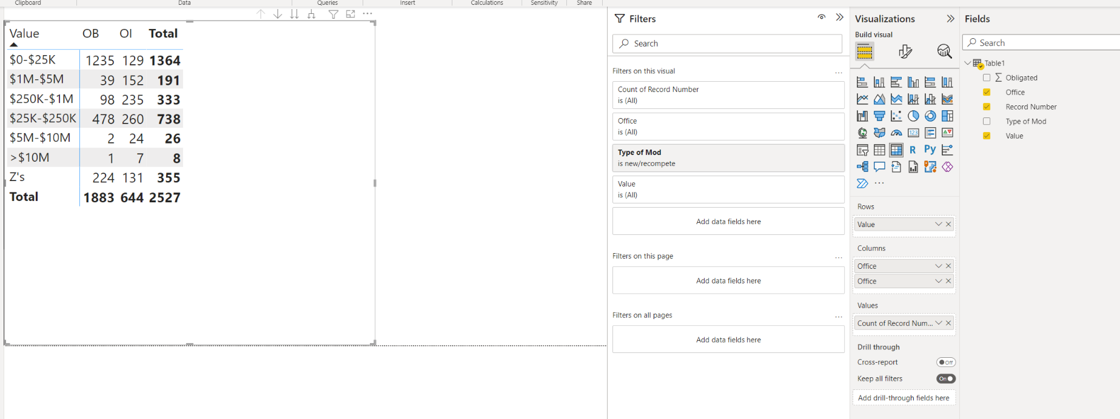Select the Line chart visual
Viewport: 1120px width, 419px height.
pyautogui.click(x=862, y=99)
